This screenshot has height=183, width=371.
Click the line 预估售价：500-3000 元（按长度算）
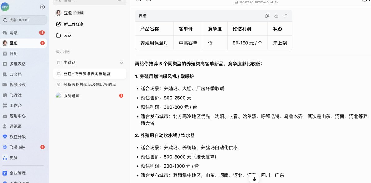(x=180, y=157)
